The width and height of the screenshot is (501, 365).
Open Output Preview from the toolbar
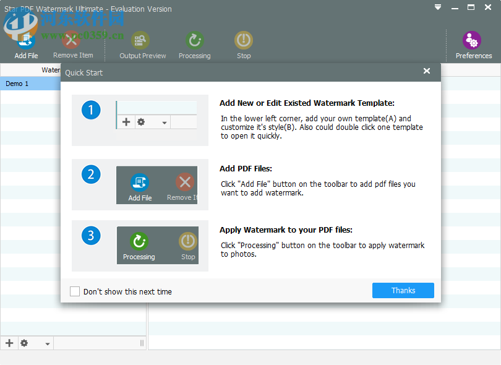click(x=142, y=46)
